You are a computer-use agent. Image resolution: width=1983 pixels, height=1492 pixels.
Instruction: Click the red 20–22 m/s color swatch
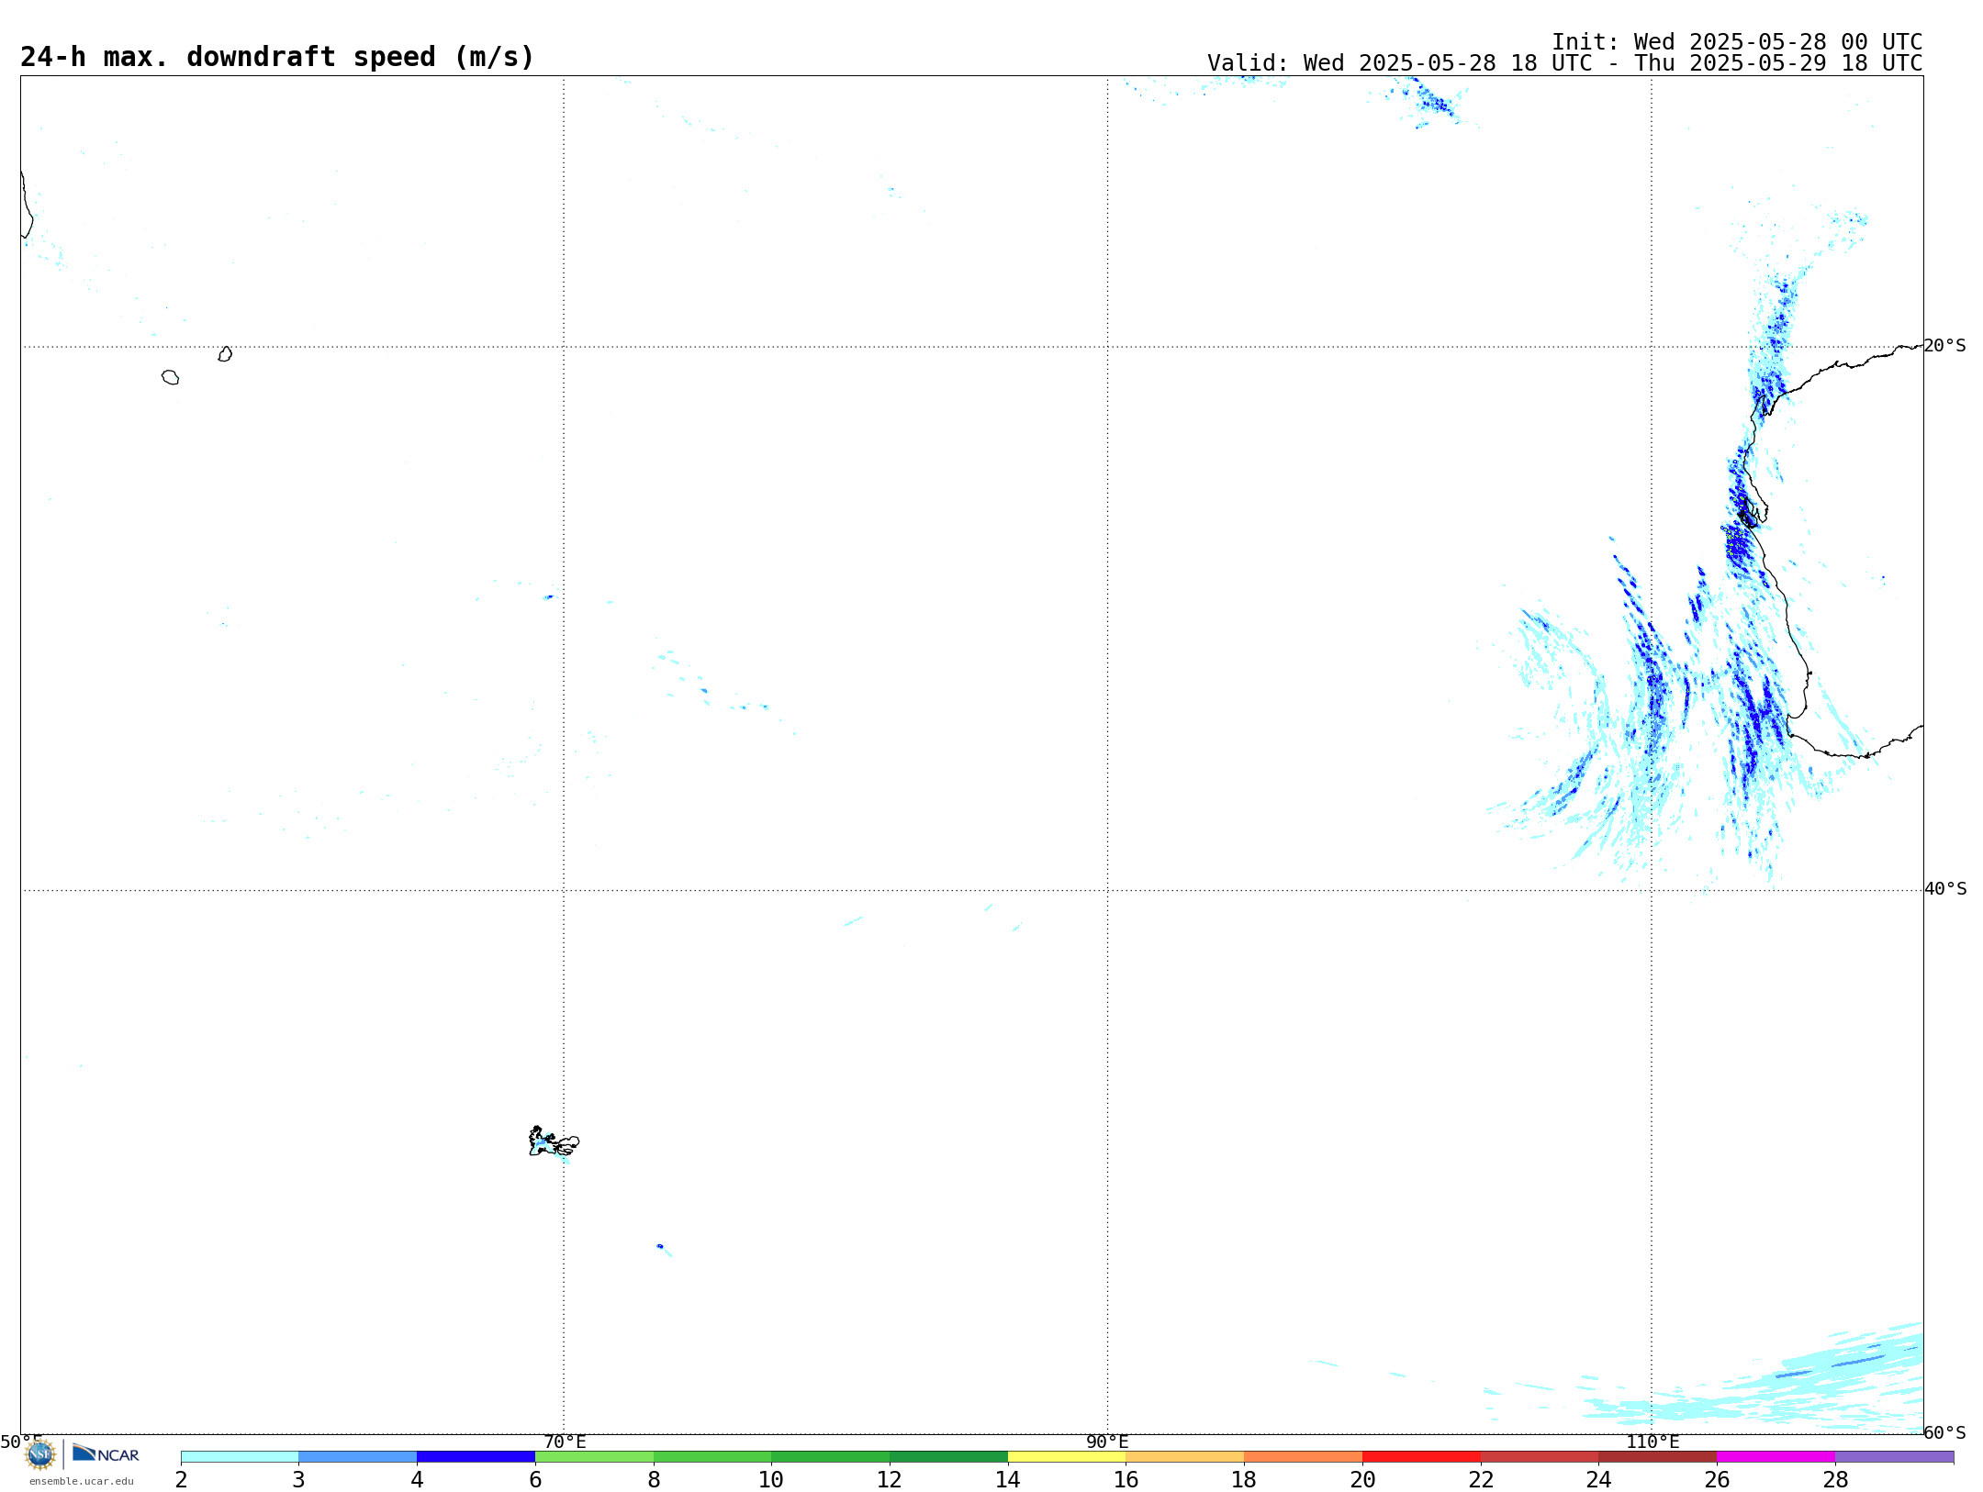point(1421,1457)
